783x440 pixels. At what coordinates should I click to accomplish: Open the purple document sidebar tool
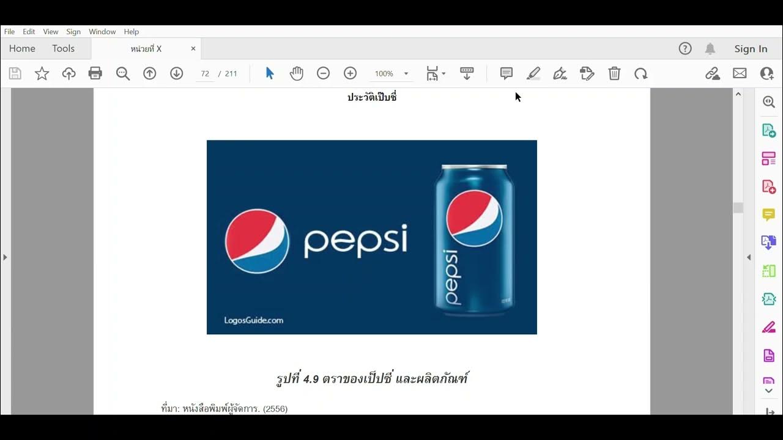(769, 355)
